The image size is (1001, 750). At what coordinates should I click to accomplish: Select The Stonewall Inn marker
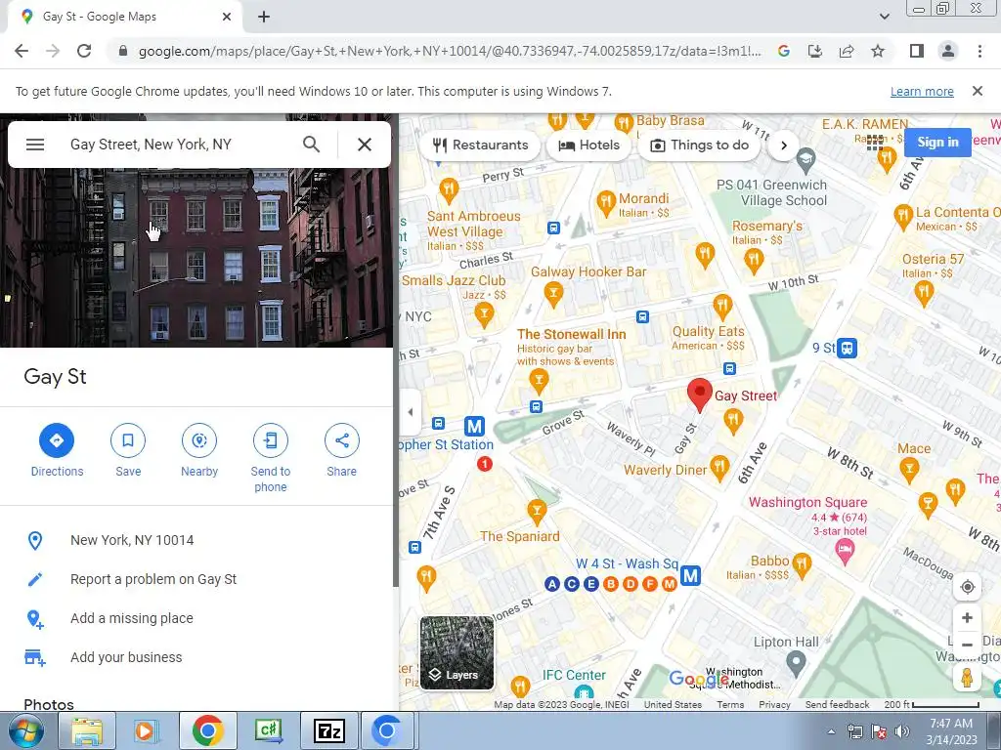click(539, 381)
